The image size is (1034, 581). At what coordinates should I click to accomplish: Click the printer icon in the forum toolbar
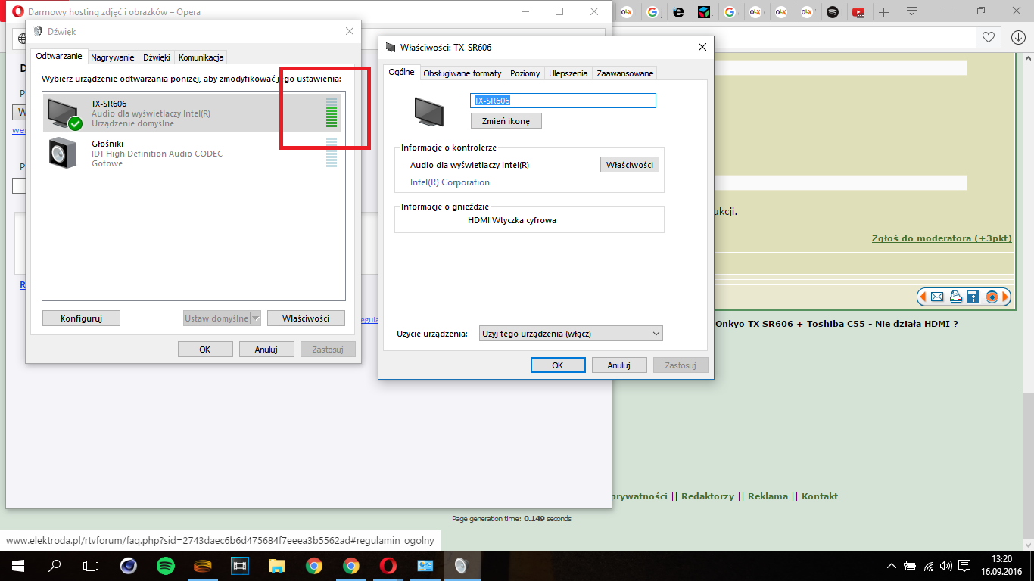pos(955,297)
